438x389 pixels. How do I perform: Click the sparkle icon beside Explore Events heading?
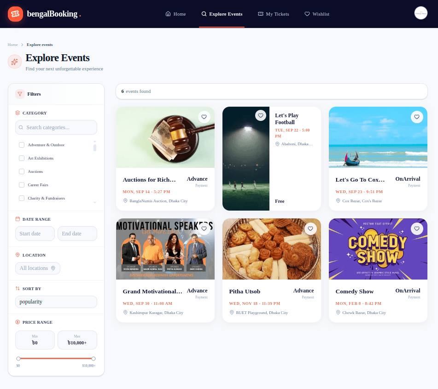[x=15, y=62]
